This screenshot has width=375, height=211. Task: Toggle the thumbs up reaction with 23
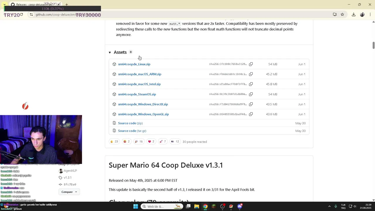coord(114,142)
